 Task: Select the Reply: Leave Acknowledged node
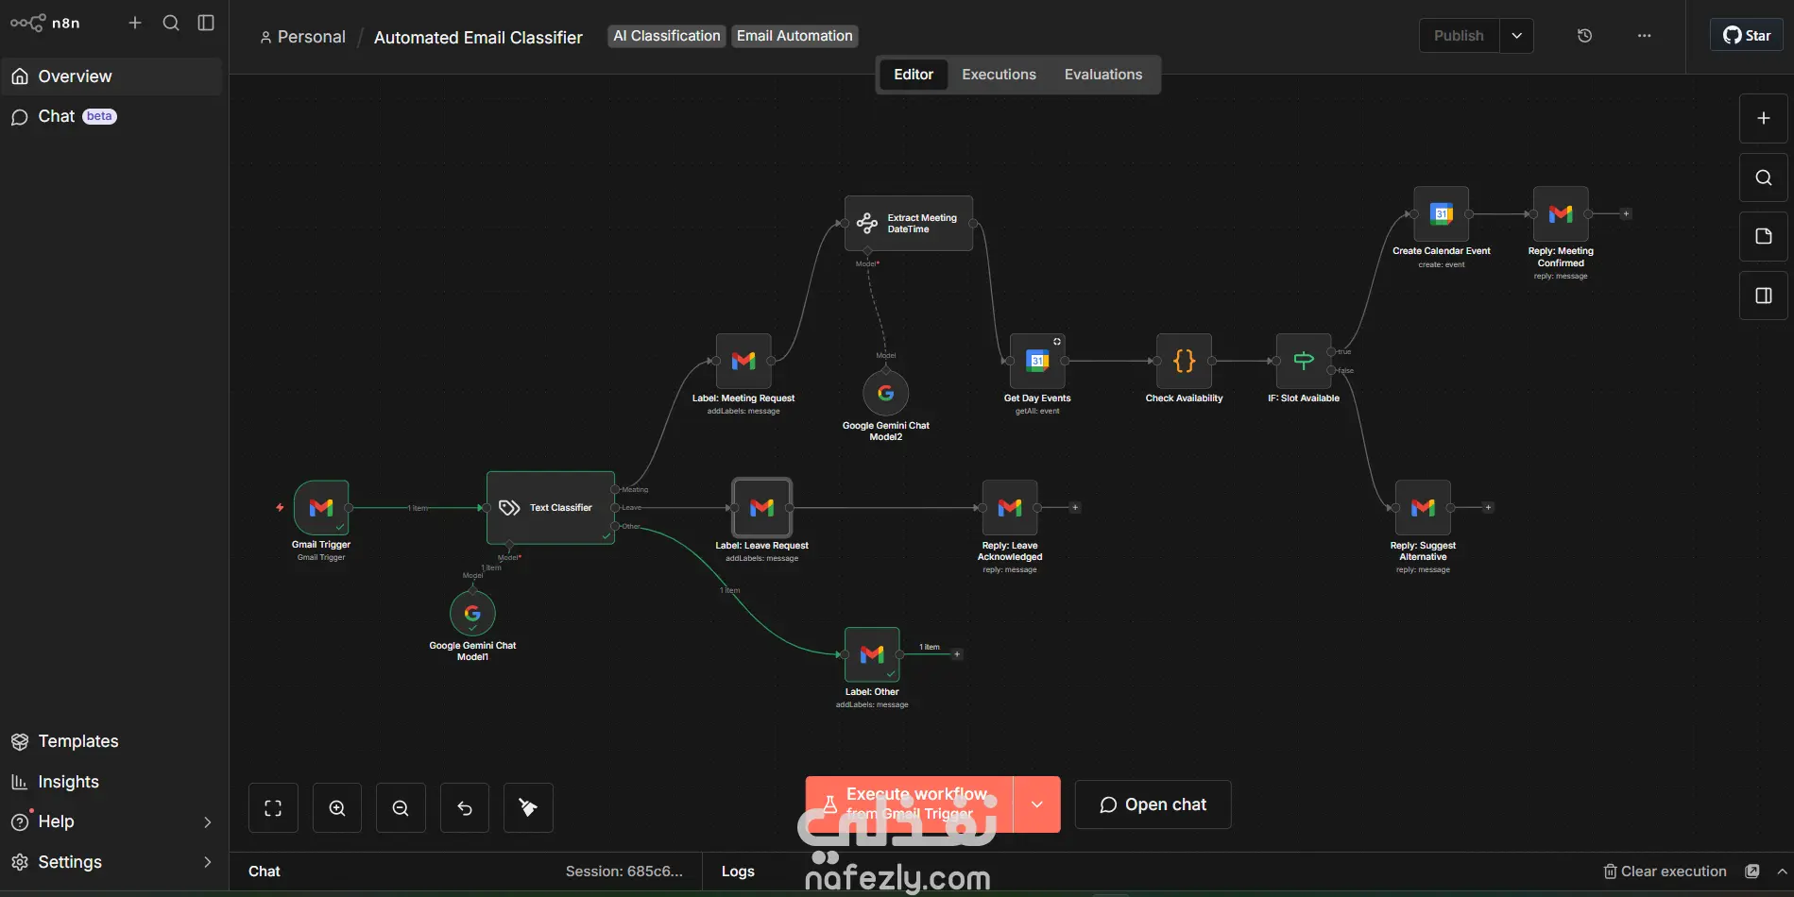point(1010,508)
